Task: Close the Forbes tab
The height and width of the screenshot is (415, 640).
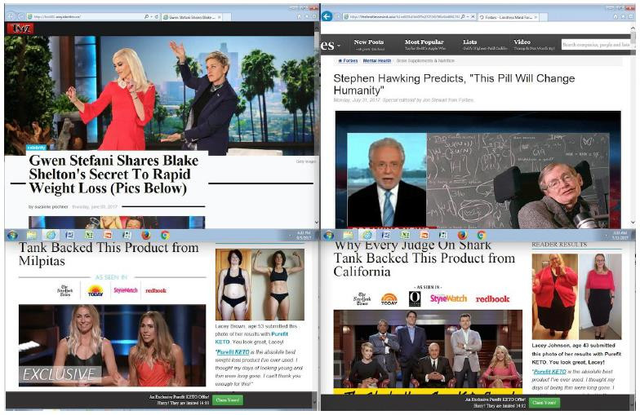Action: coord(536,17)
